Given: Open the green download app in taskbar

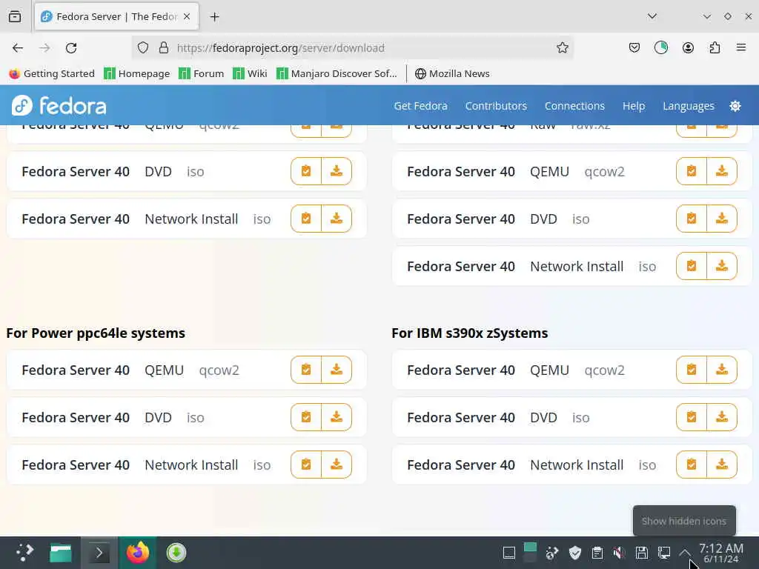Looking at the screenshot, I should coord(176,553).
